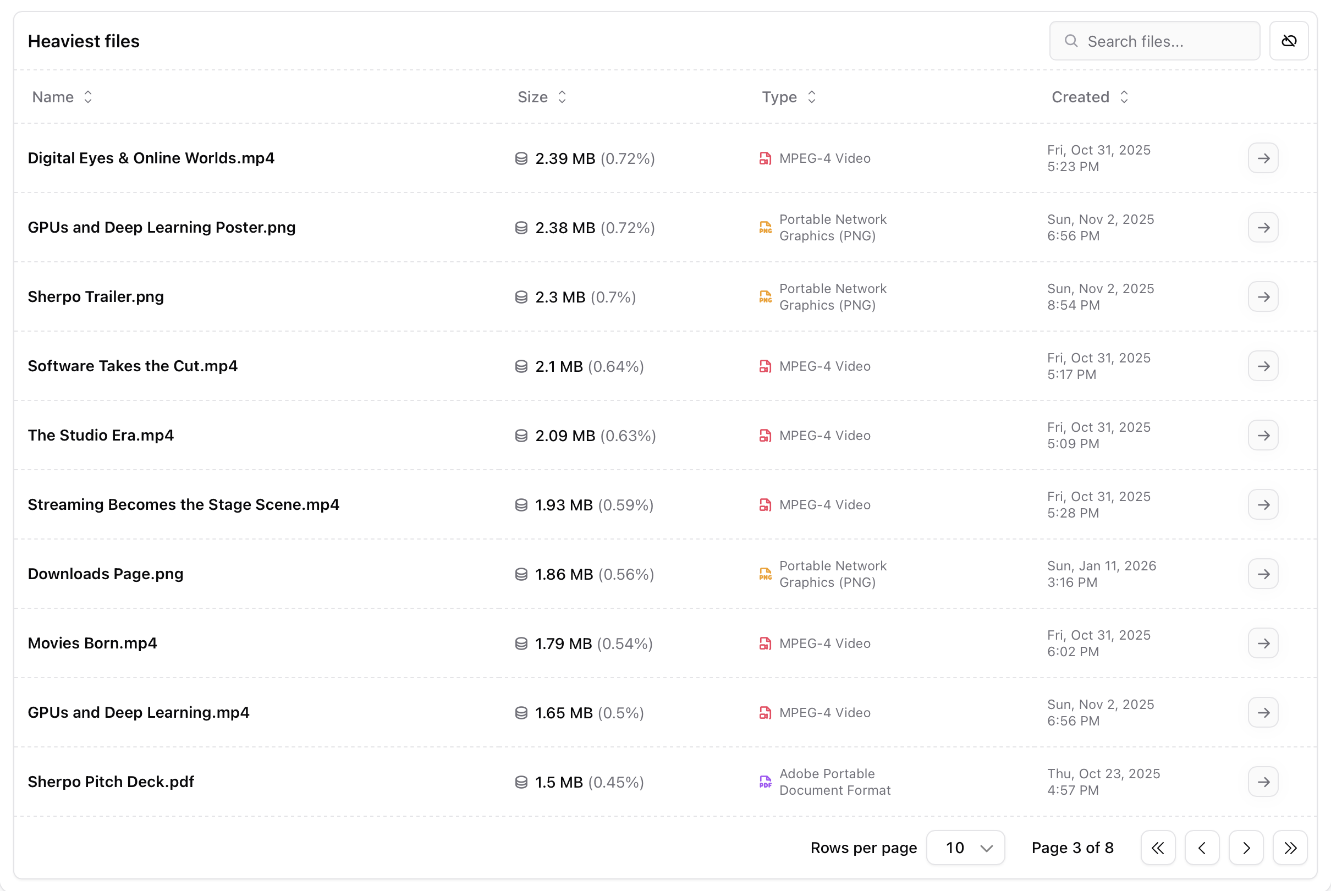Viewport: 1331px width, 891px height.
Task: Click the PDF icon beside Sherpo Pitch Deck.pdf
Action: [765, 782]
